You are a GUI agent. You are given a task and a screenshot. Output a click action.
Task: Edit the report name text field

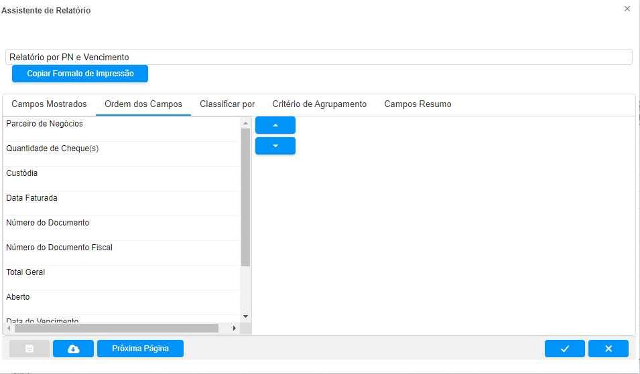pos(318,58)
